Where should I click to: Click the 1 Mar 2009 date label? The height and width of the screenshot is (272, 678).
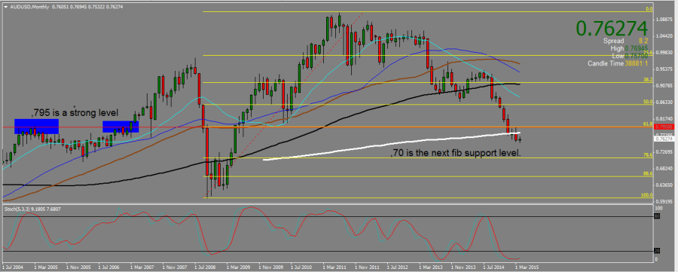(237, 267)
